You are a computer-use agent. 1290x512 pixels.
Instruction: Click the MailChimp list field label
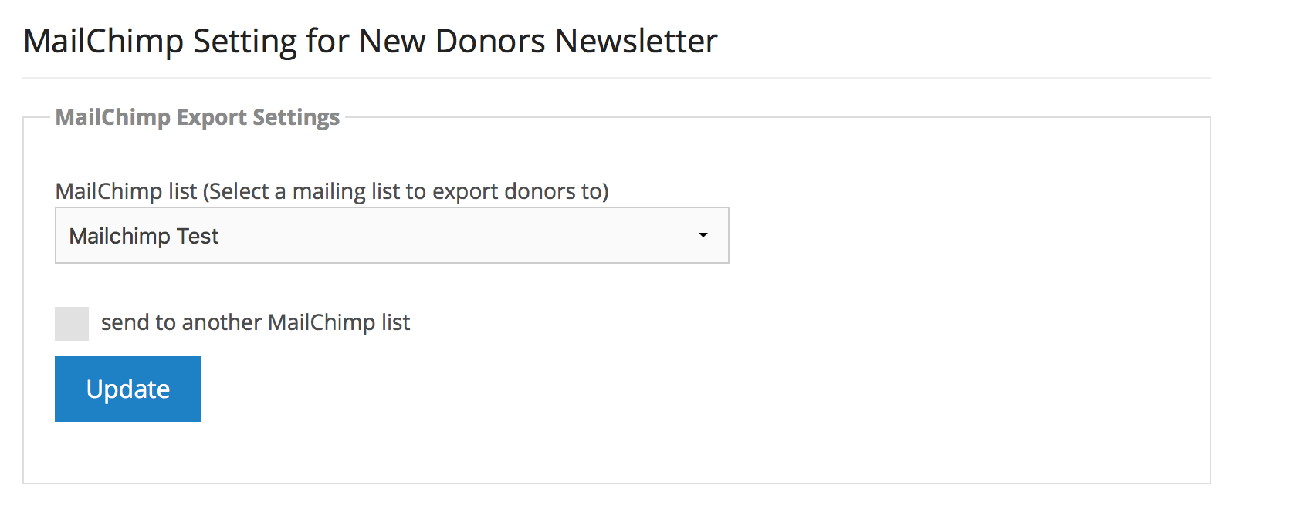[127, 191]
